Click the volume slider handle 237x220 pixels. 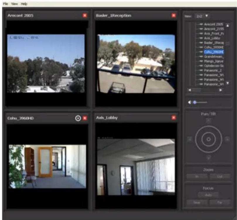[195, 103]
